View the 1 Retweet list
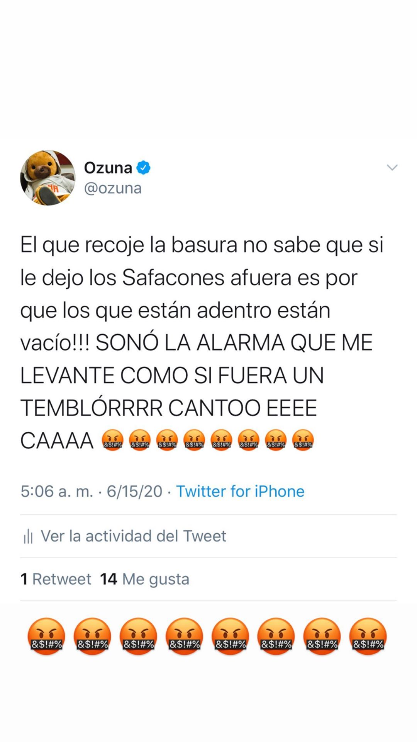 tap(56, 579)
